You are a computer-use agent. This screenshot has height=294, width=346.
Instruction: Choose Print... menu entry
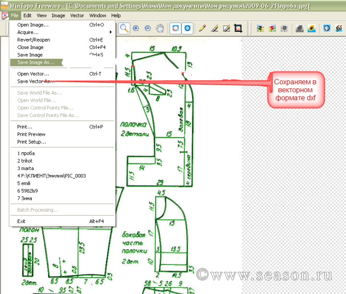pos(62,127)
